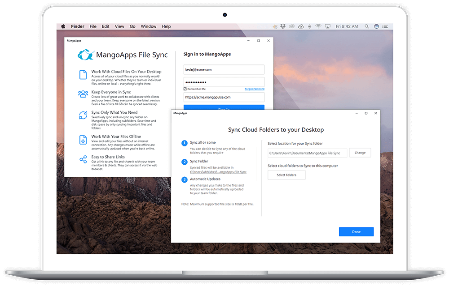Click the 'Work With Your Files Offline' heading
This screenshot has width=449, height=286.
pyautogui.click(x=116, y=137)
